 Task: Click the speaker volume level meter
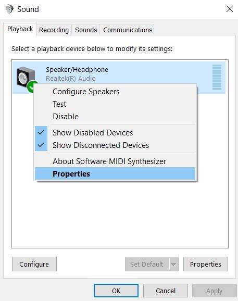tap(217, 78)
